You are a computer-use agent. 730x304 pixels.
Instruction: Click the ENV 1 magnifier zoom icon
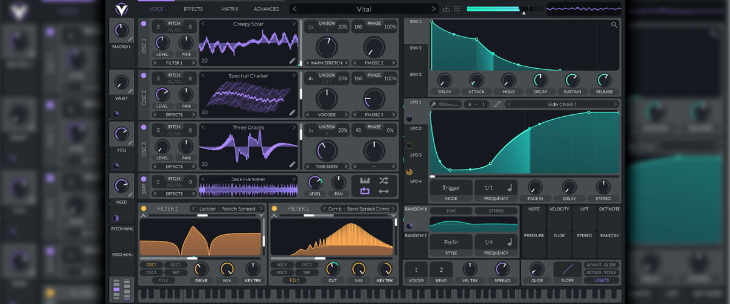pos(614,25)
